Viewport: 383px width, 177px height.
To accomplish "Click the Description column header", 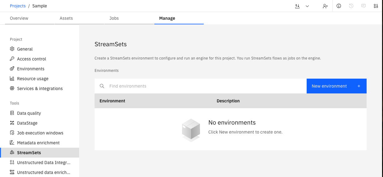I will (228, 101).
